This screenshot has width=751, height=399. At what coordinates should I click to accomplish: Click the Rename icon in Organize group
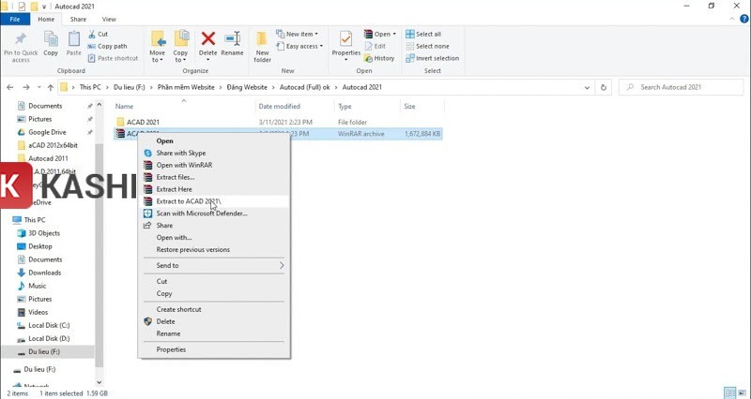(232, 39)
